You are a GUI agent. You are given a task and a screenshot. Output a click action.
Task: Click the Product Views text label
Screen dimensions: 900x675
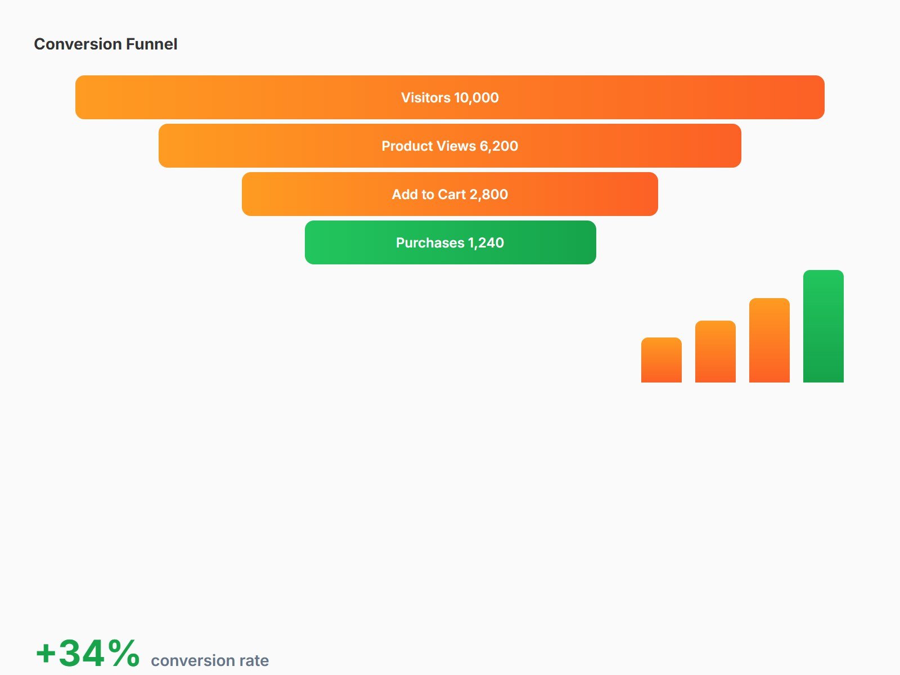coord(429,146)
